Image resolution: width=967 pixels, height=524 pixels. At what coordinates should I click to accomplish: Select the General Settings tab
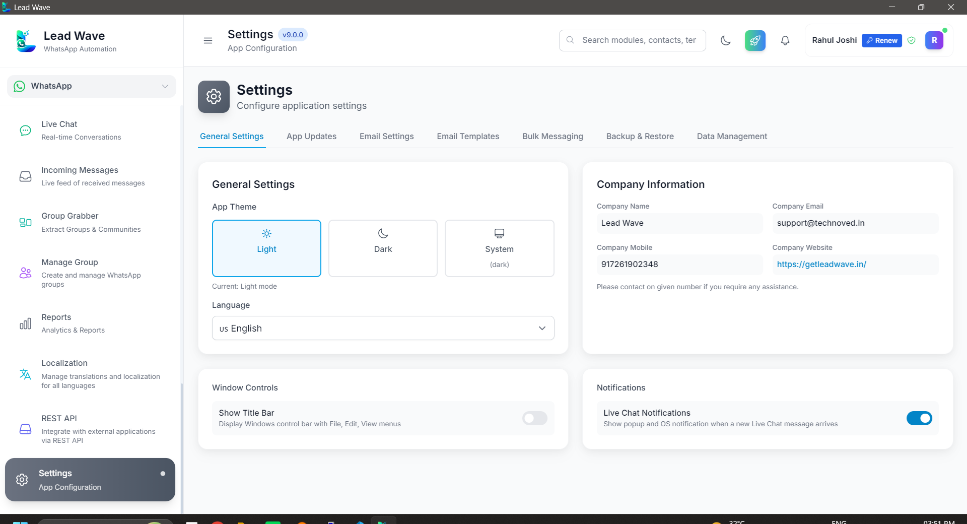(x=232, y=136)
